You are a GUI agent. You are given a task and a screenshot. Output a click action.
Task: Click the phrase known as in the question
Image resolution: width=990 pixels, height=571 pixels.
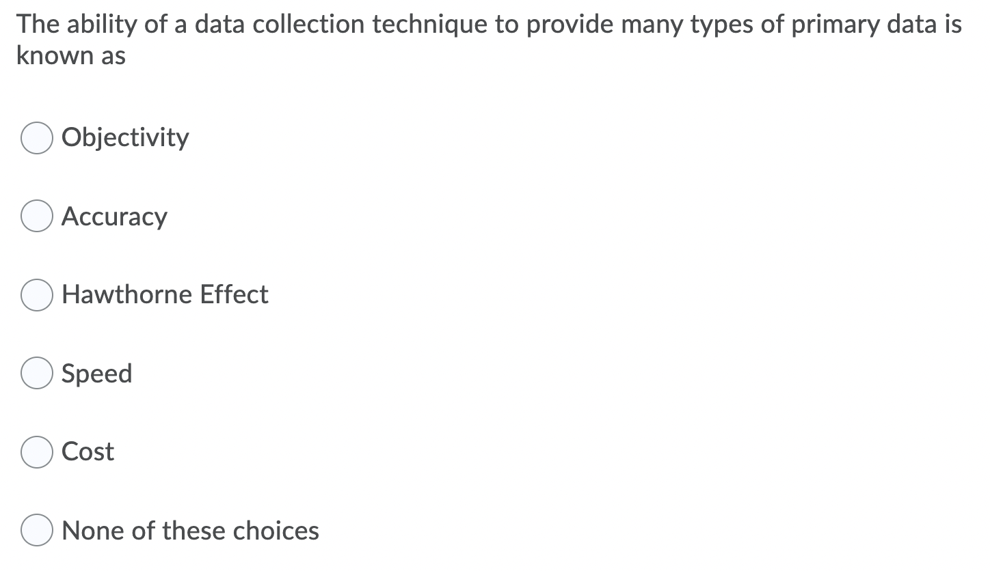(70, 55)
